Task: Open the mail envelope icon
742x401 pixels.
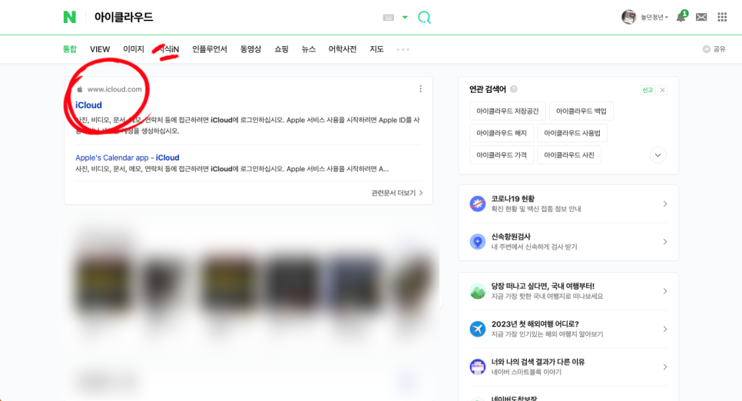Action: click(x=701, y=17)
